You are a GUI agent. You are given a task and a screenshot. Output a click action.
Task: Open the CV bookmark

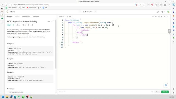click(x=39, y=8)
